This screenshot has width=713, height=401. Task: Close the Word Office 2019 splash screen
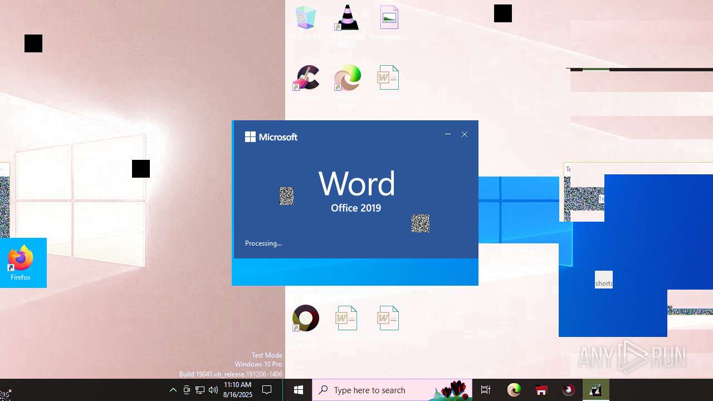465,134
